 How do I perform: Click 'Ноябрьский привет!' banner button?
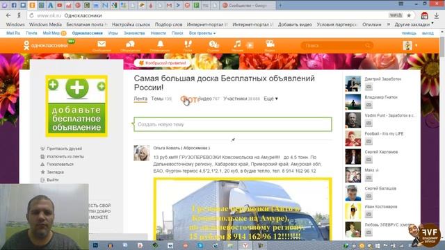162,63
